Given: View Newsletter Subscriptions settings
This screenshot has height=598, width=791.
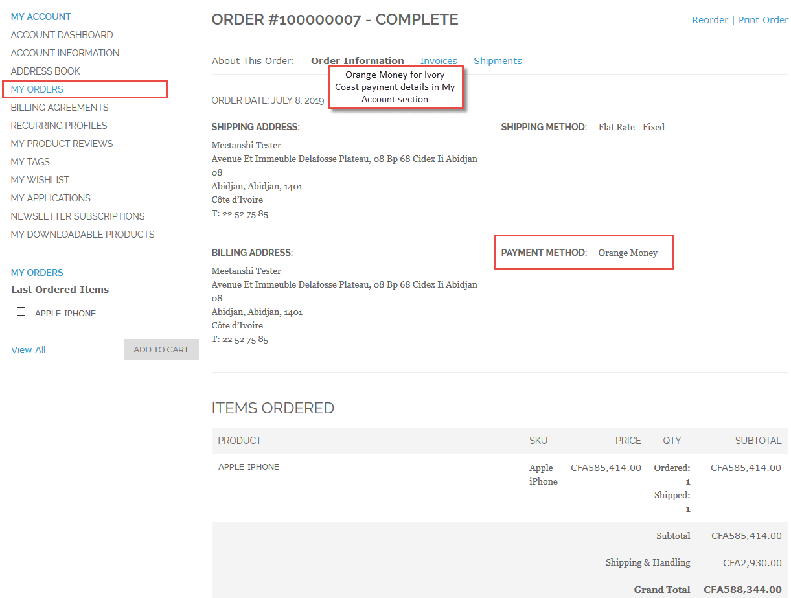Looking at the screenshot, I should coord(77,216).
